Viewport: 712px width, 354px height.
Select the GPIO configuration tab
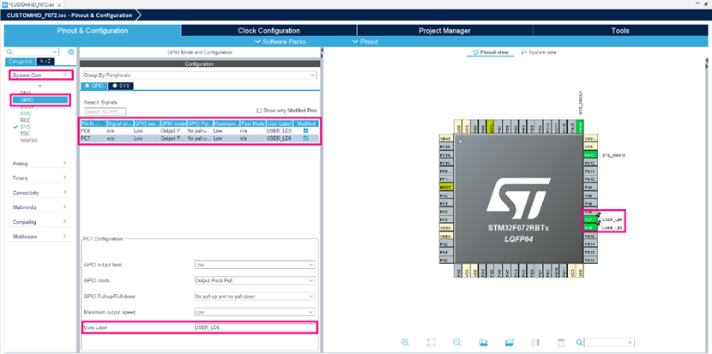94,86
